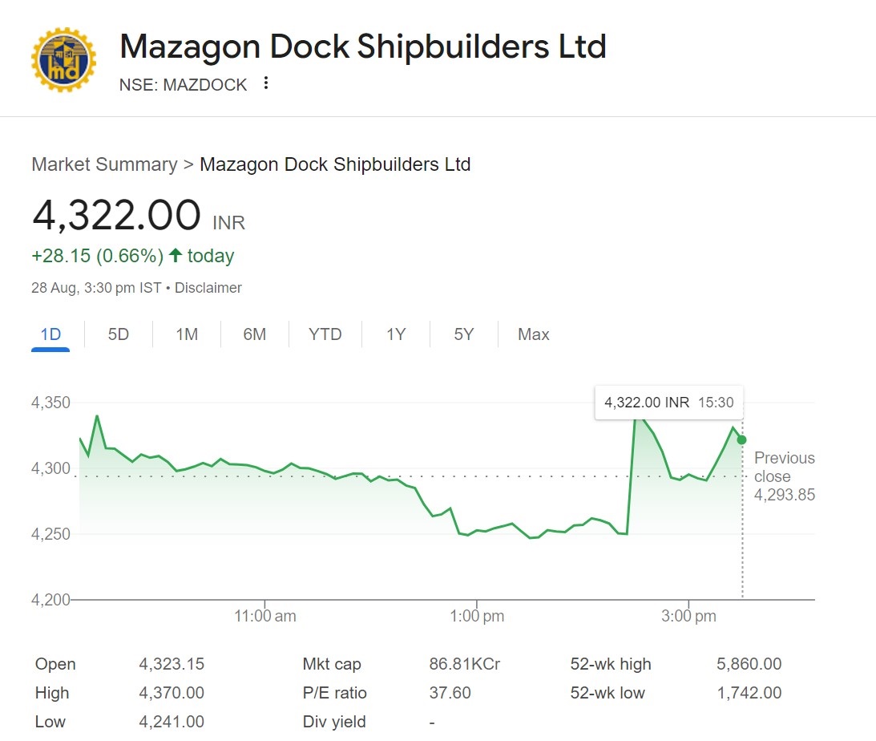Click the 52-wk high value 5,860.00

point(749,664)
